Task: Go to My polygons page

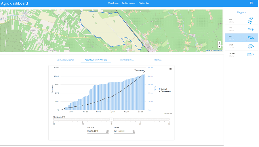Action: point(113,3)
